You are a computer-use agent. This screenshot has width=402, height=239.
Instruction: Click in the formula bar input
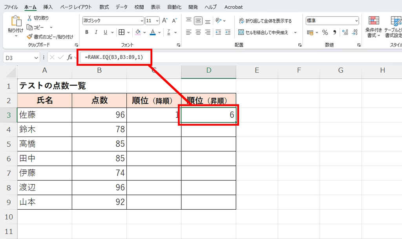tap(241, 58)
